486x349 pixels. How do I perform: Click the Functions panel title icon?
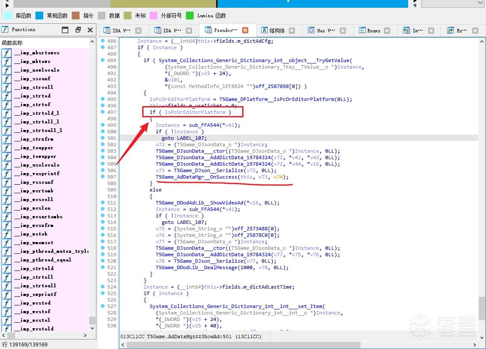5,29
